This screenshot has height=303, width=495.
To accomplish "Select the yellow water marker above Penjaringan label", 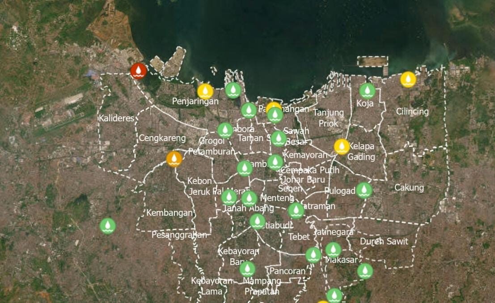I will [206, 91].
